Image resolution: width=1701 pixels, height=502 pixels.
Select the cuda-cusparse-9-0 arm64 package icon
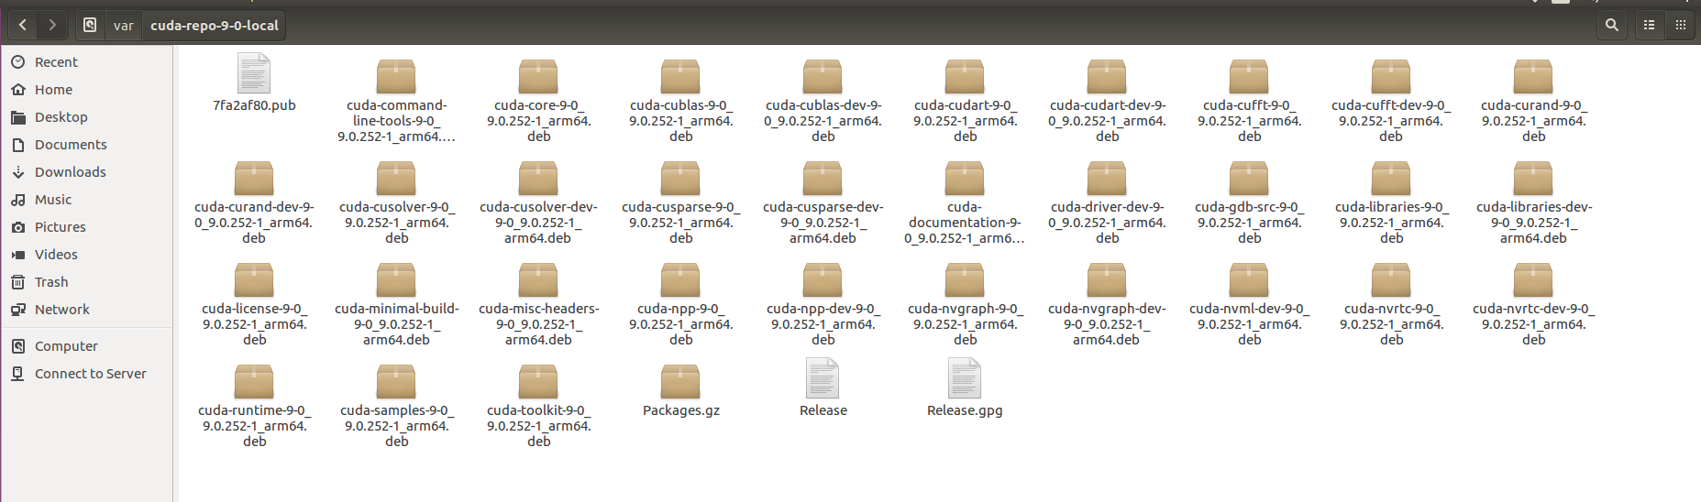click(x=680, y=178)
